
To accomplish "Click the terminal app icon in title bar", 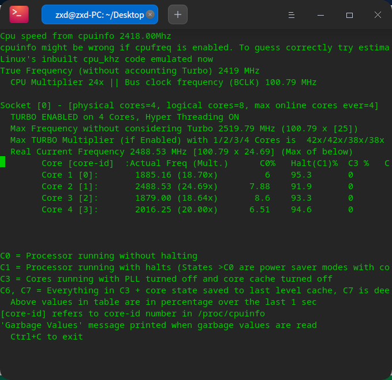I will pyautogui.click(x=20, y=14).
